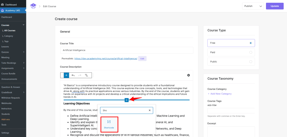Select the Shortcode block icon
287x137 pixels.
tap(109, 122)
